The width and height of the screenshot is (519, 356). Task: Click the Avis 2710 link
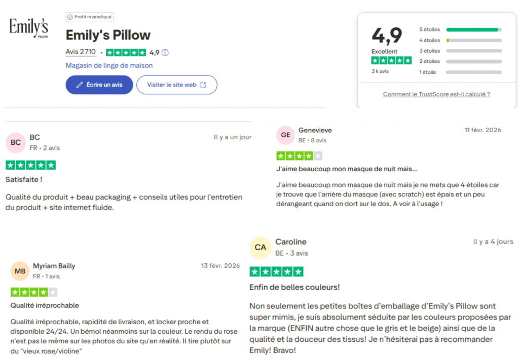point(81,52)
